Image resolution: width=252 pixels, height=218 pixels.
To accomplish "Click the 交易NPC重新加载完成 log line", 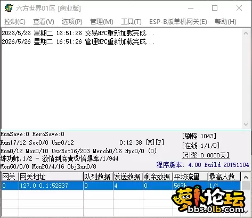I will click(78, 33).
